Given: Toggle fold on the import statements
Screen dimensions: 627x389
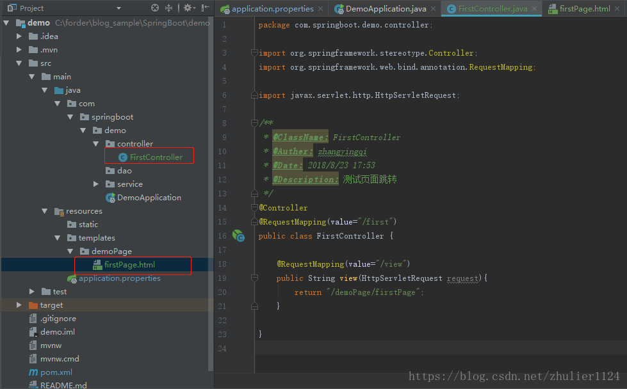Looking at the screenshot, I should pyautogui.click(x=255, y=53).
